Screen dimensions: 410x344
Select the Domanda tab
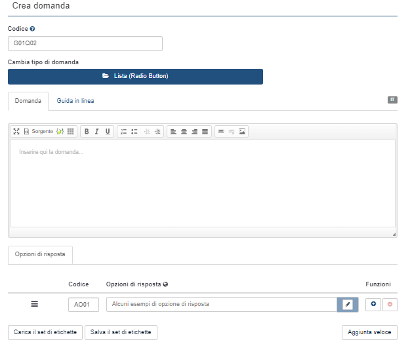click(x=28, y=102)
